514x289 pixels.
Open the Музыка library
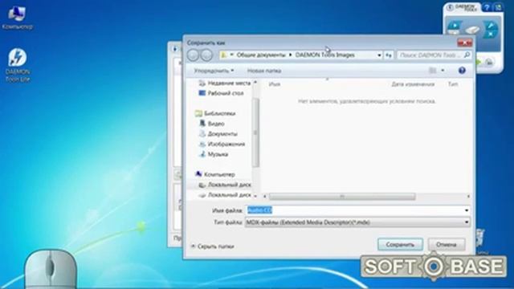(214, 154)
